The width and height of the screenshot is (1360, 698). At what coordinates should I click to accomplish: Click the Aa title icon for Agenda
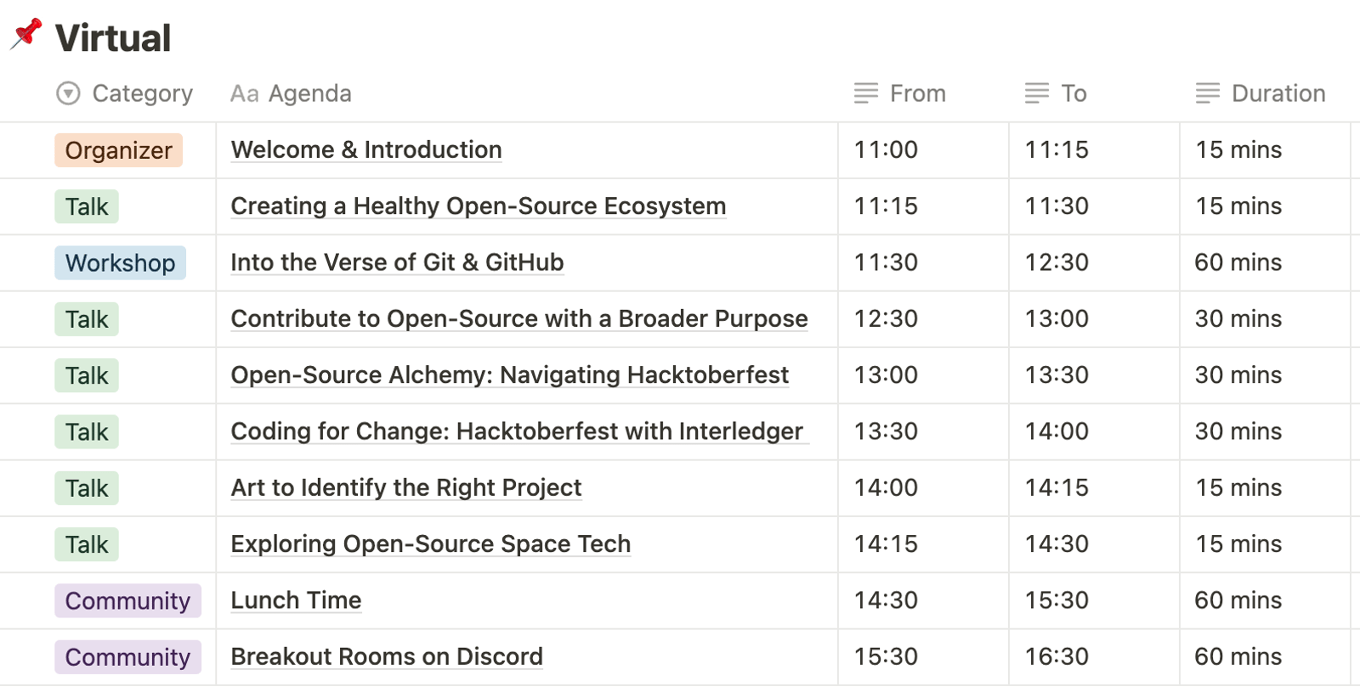point(244,93)
